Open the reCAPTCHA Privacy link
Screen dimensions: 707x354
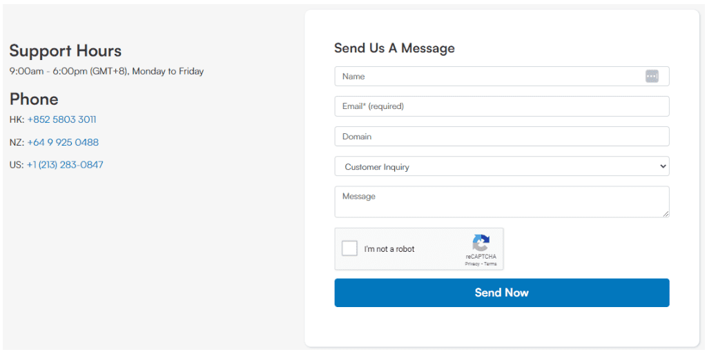[472, 264]
